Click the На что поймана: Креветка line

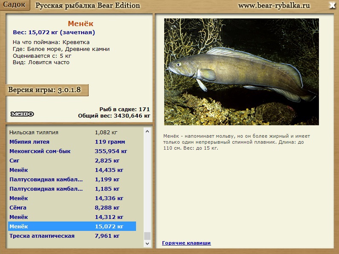pos(51,42)
